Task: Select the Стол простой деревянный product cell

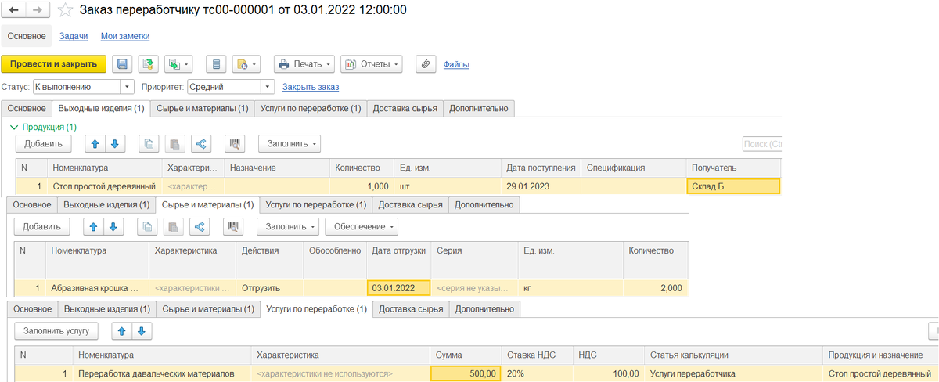Action: click(105, 186)
